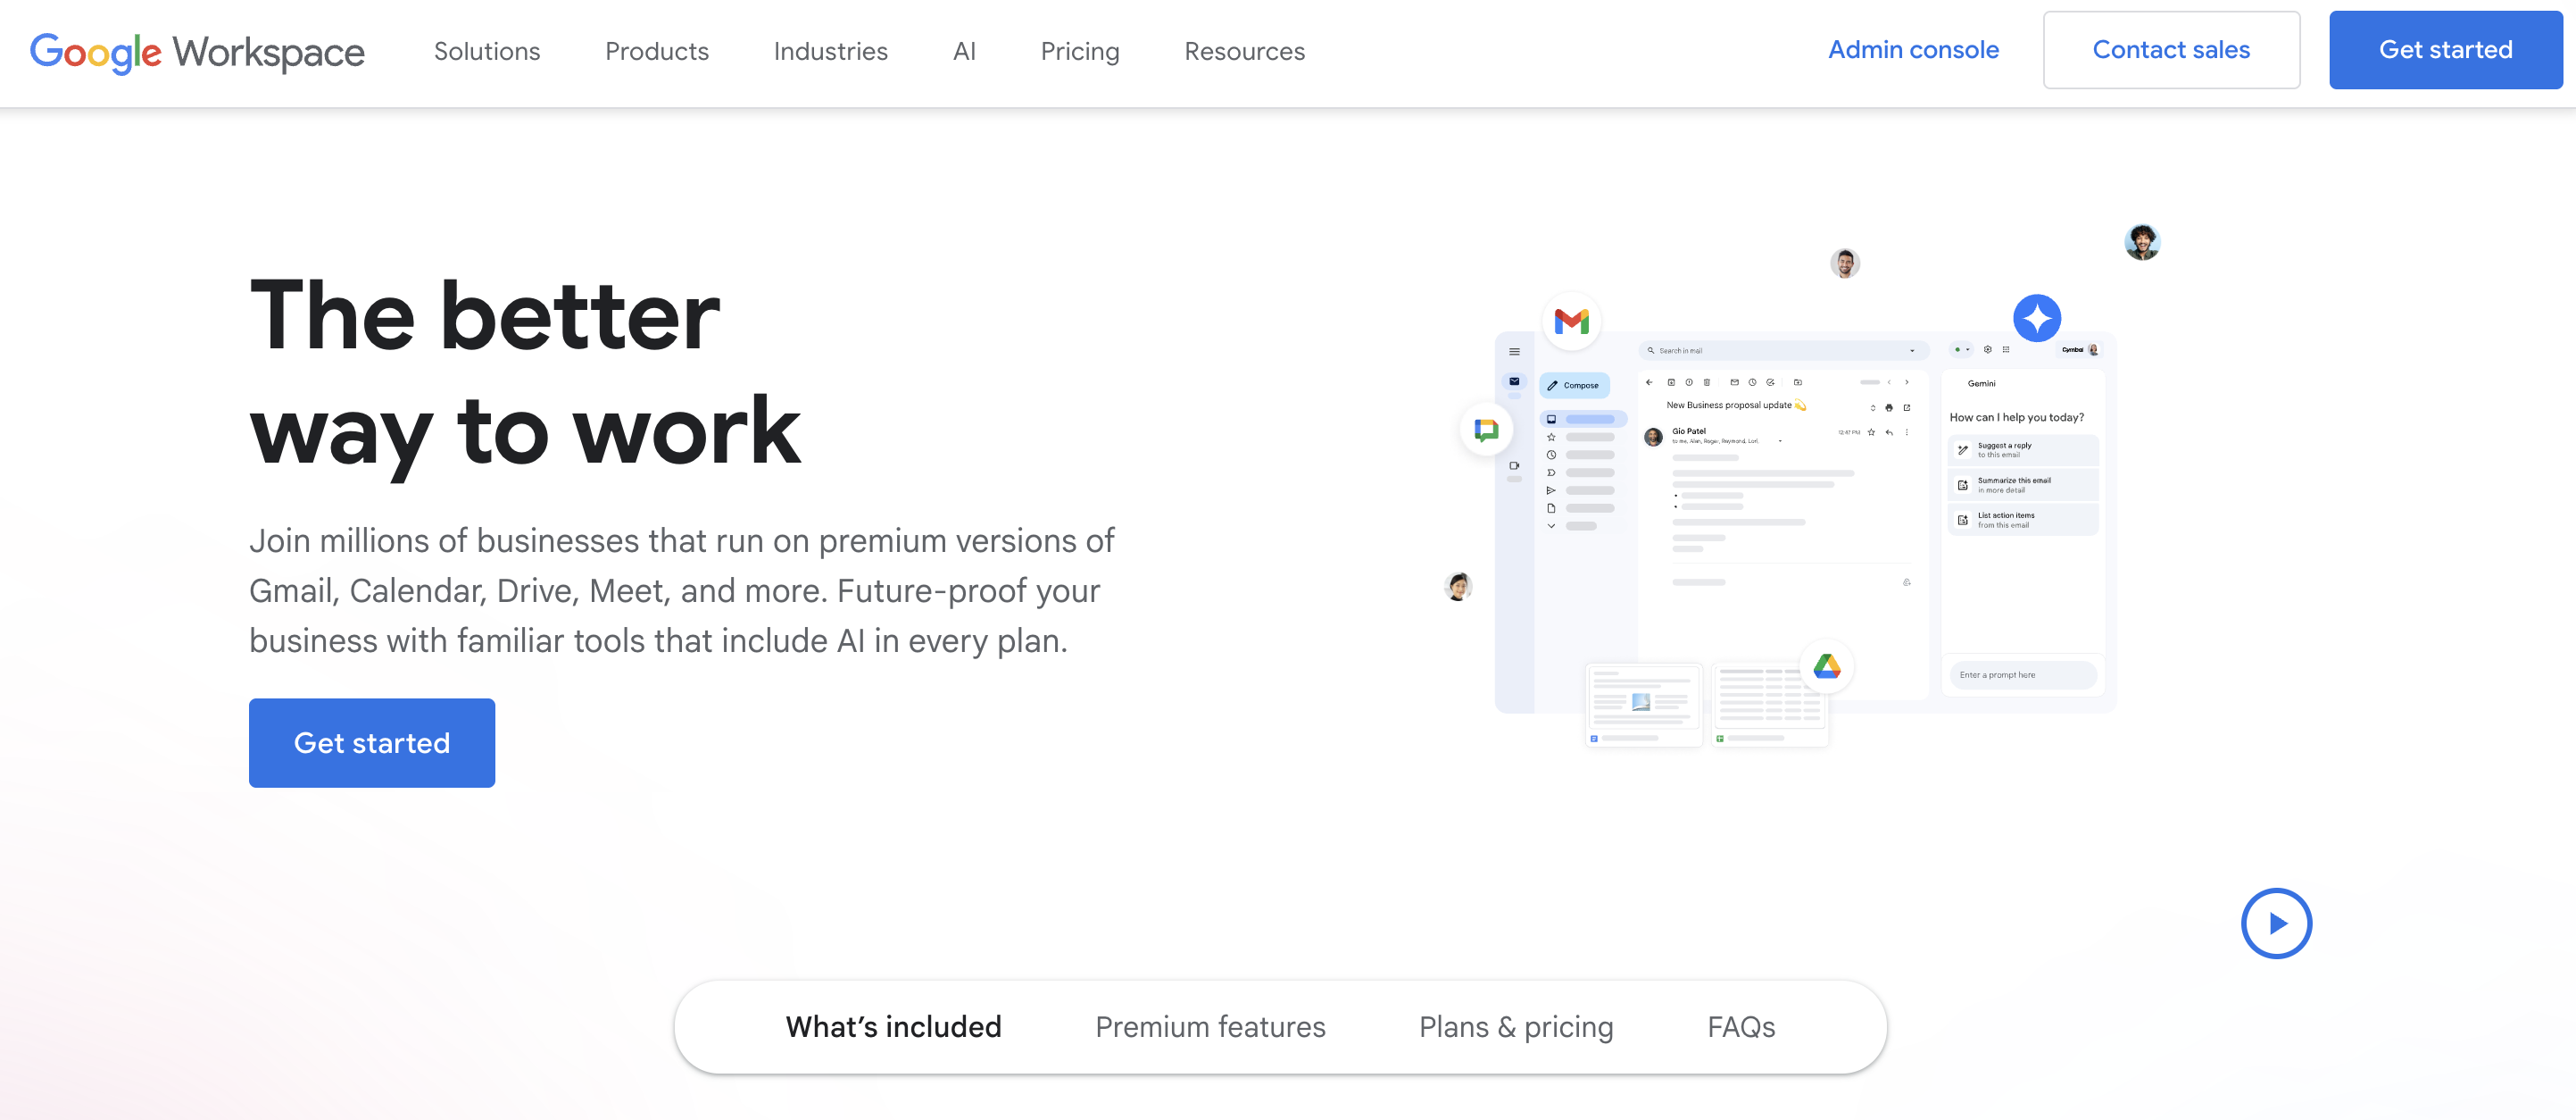Play the Google Workspace promo video
Image resolution: width=2576 pixels, height=1120 pixels.
pyautogui.click(x=2278, y=923)
